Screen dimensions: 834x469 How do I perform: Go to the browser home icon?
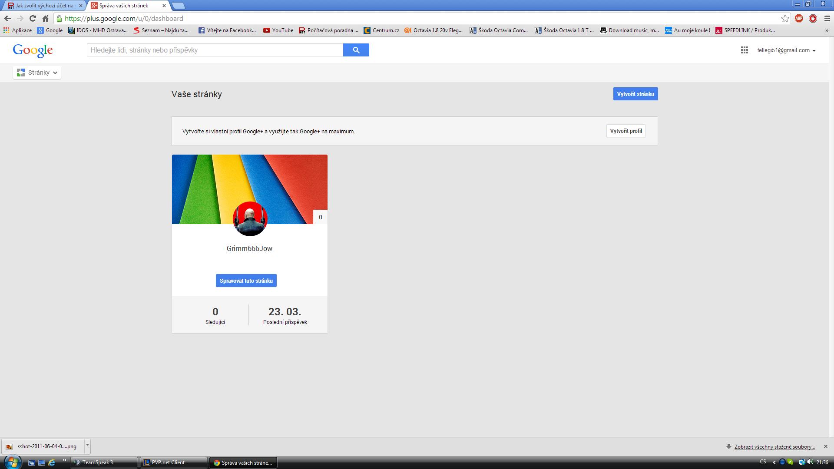point(45,18)
